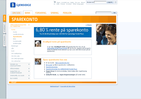The image size is (141, 99).
Task: Click the Åpne sparekonto hos oss heading
Action: point(55,60)
